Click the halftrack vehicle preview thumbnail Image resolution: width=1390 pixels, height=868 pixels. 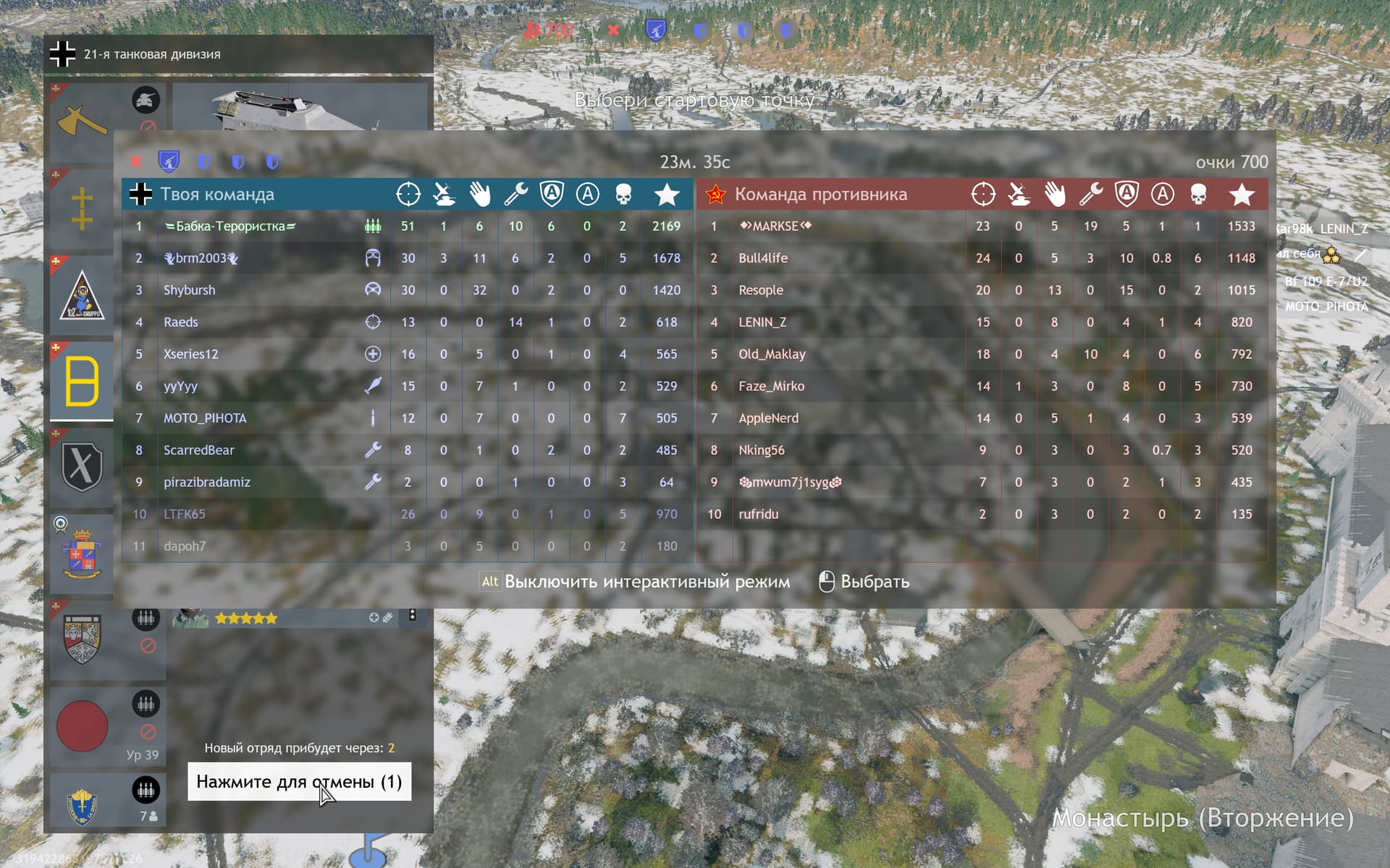click(x=299, y=107)
